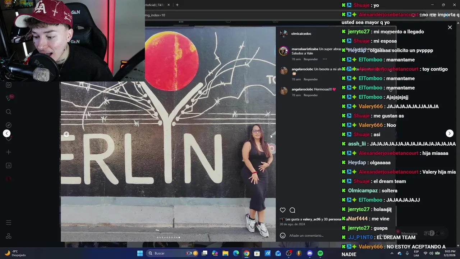460x259 pixels.
Task: Click post date '30 de ago. de 2024'
Action: pos(292,224)
